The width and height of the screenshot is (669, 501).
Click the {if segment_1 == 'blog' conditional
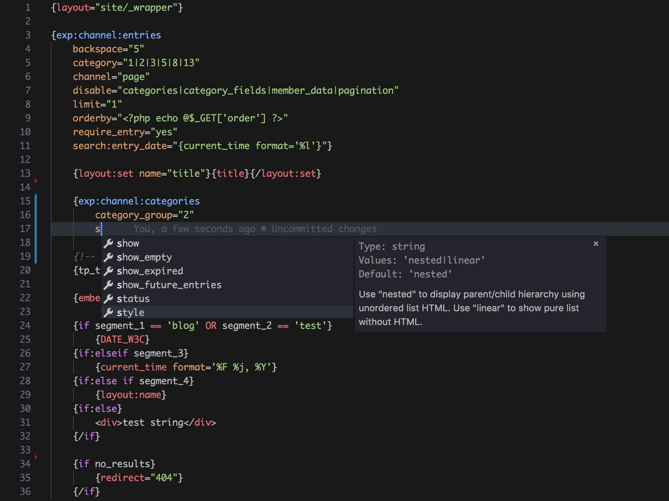pyautogui.click(x=203, y=325)
